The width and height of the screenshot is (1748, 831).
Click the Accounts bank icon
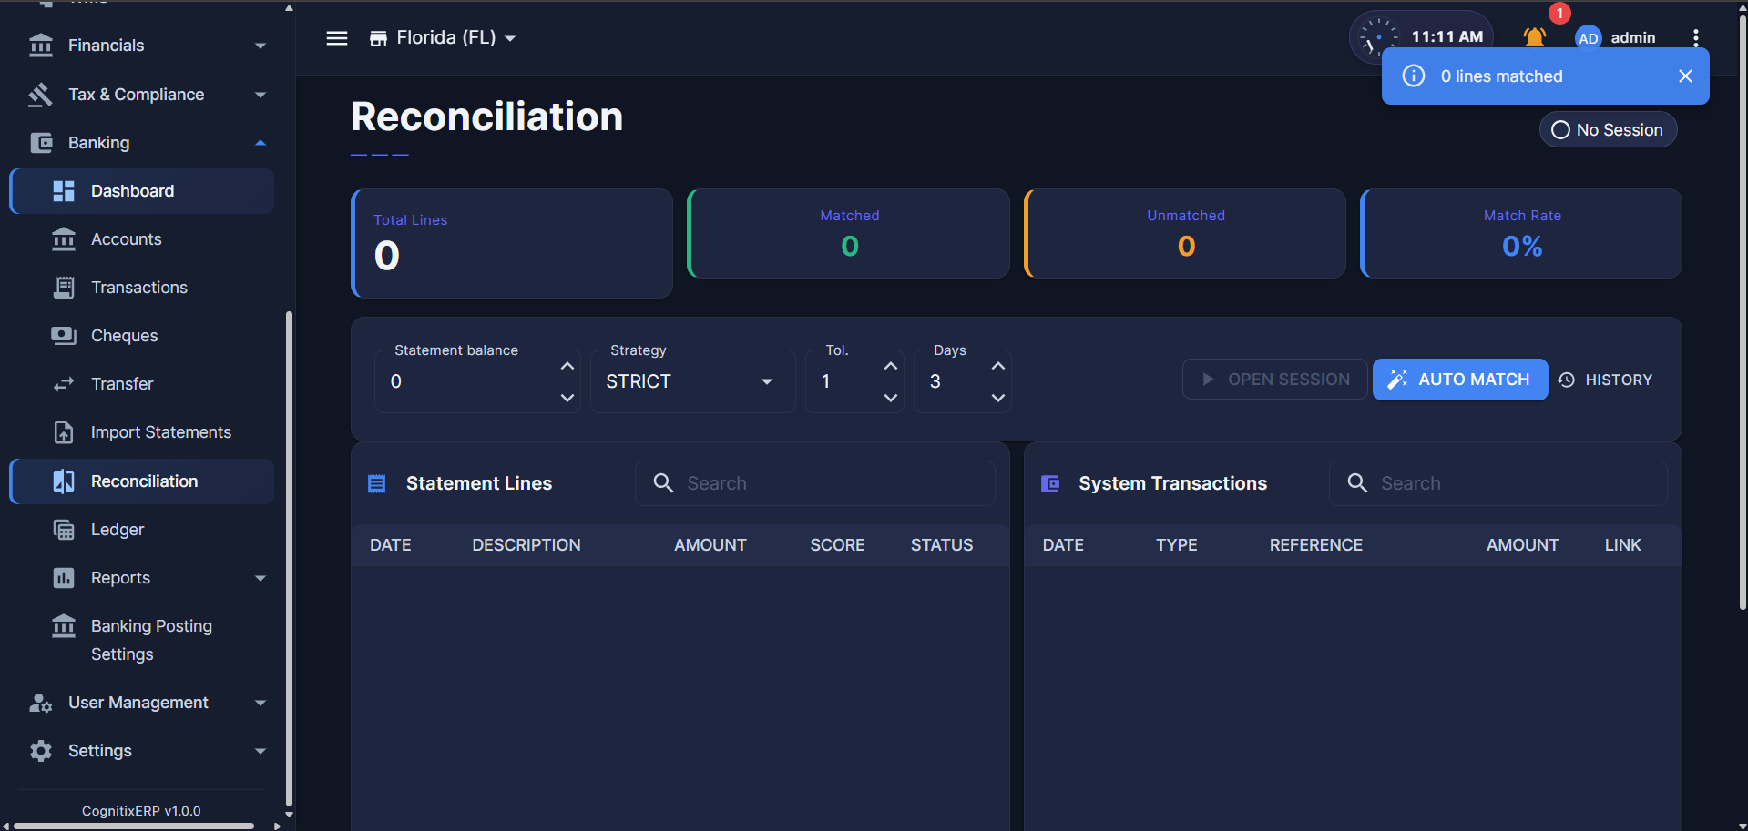(x=64, y=239)
